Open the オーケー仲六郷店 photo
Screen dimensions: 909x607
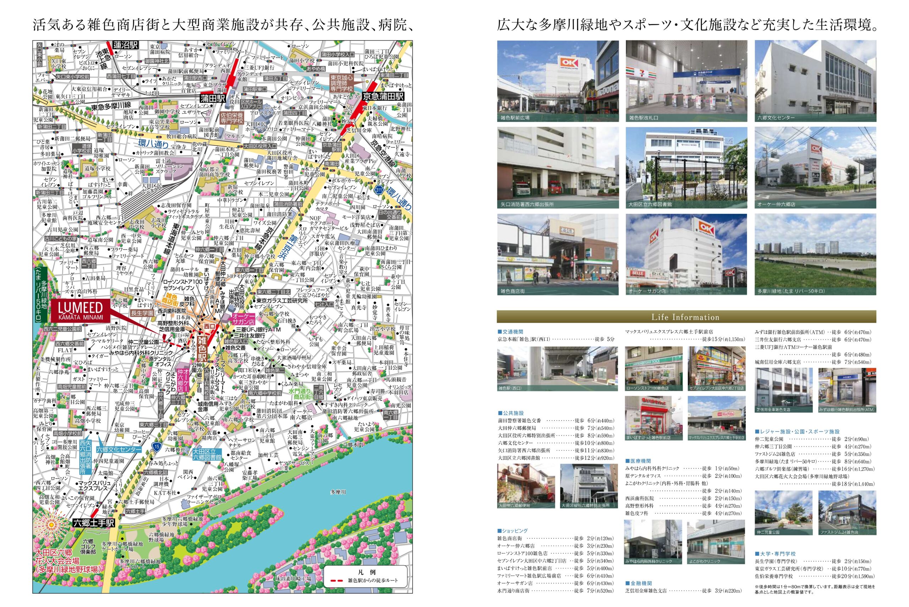coord(815,167)
